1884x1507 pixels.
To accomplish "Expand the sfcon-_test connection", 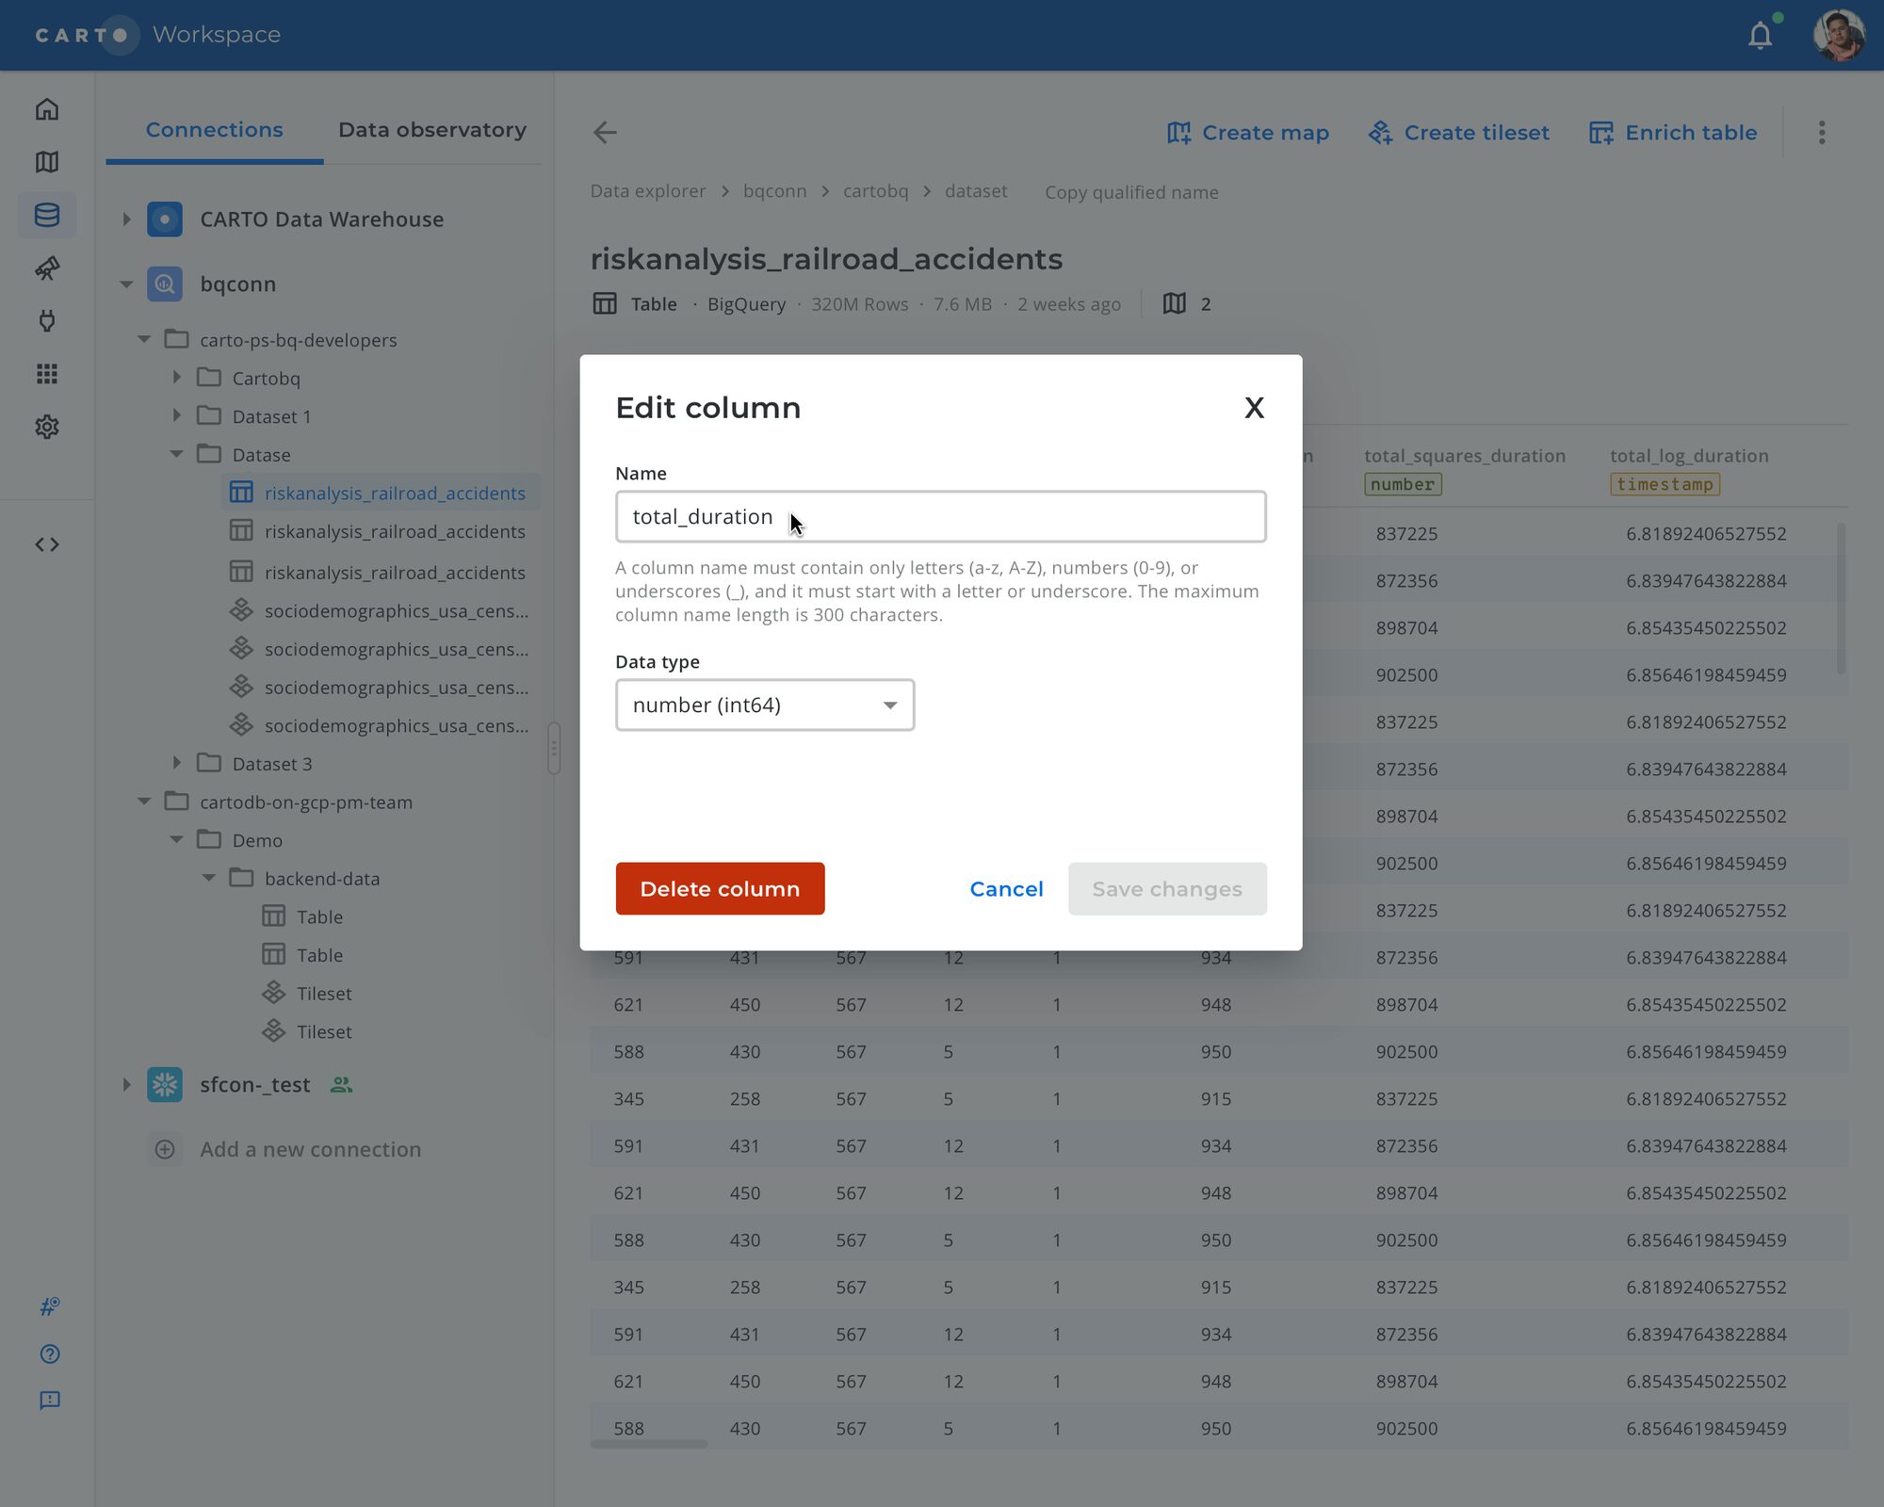I will [x=126, y=1085].
